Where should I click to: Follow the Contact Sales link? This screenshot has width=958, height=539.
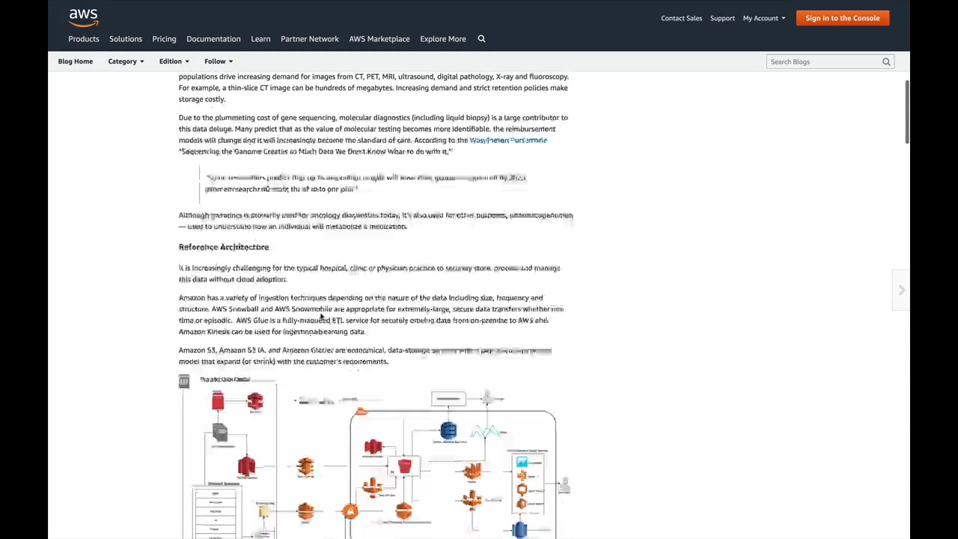tap(681, 18)
